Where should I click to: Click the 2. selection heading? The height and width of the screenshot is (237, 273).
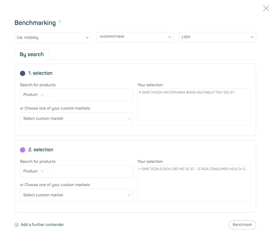pos(41,150)
